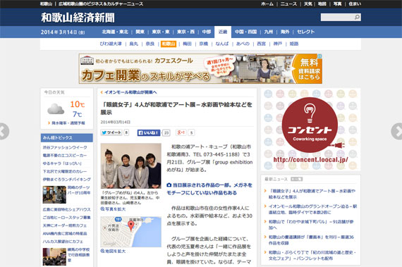Click the カフェ開業 café school banner ad
The height and width of the screenshot is (267, 402).
200,68
